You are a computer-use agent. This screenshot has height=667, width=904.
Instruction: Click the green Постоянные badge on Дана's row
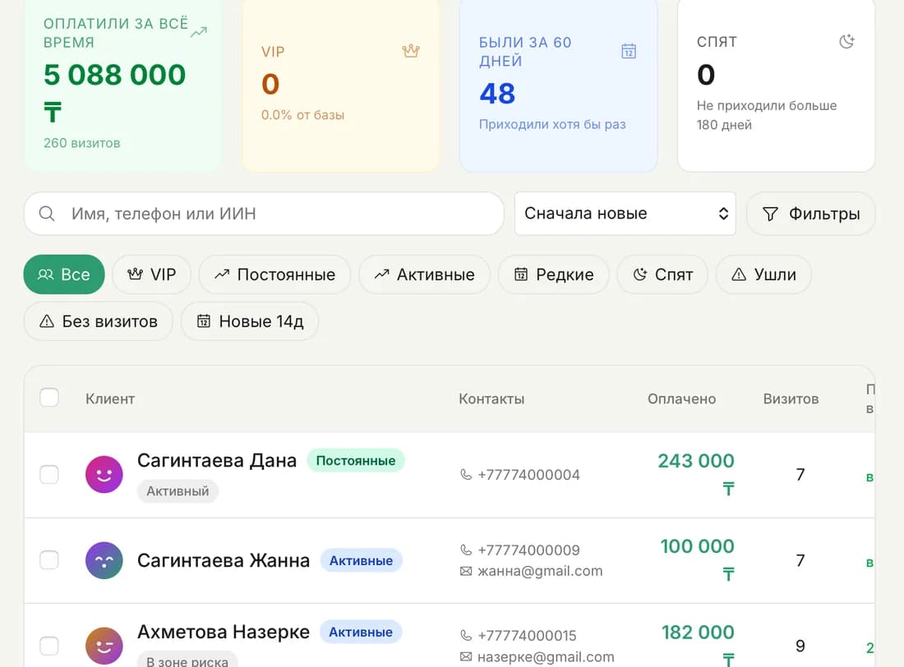pos(356,461)
